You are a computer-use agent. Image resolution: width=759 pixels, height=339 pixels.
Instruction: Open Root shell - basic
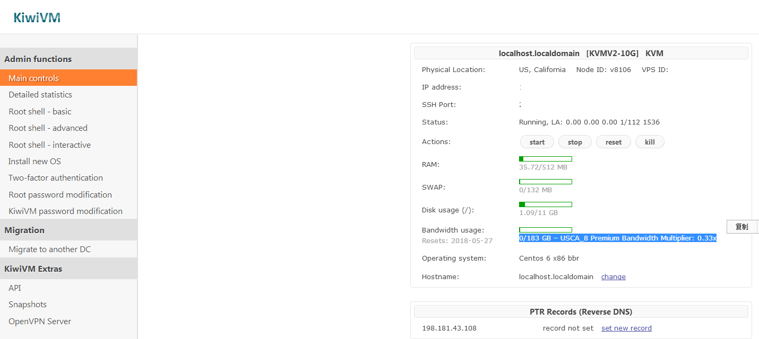[x=40, y=111]
